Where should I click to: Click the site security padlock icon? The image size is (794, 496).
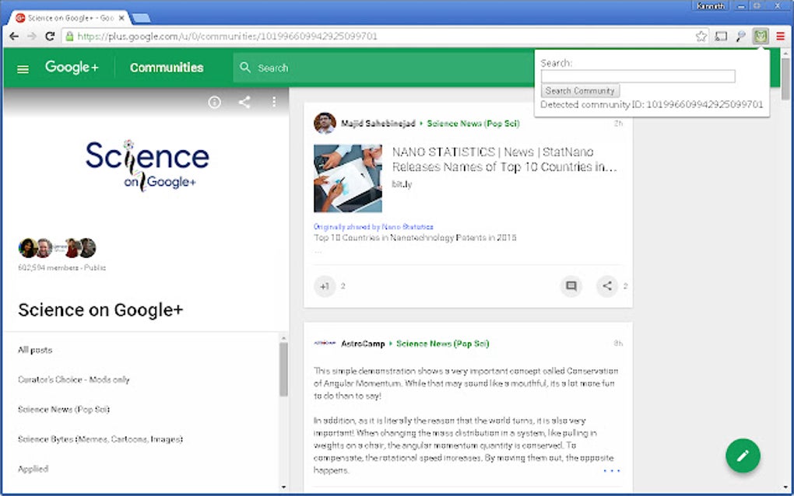[x=69, y=37]
